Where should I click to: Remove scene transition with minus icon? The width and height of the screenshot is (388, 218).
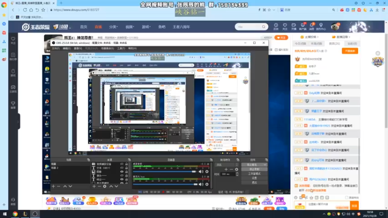coord(231,169)
